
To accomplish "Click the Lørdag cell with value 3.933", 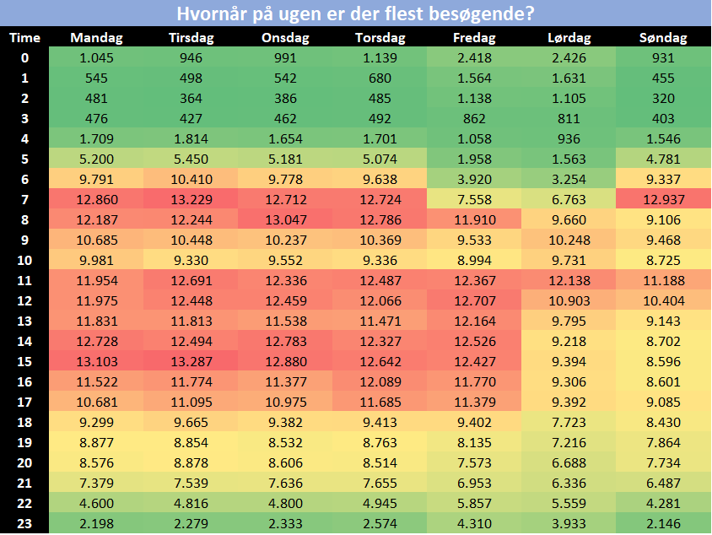I will [569, 523].
